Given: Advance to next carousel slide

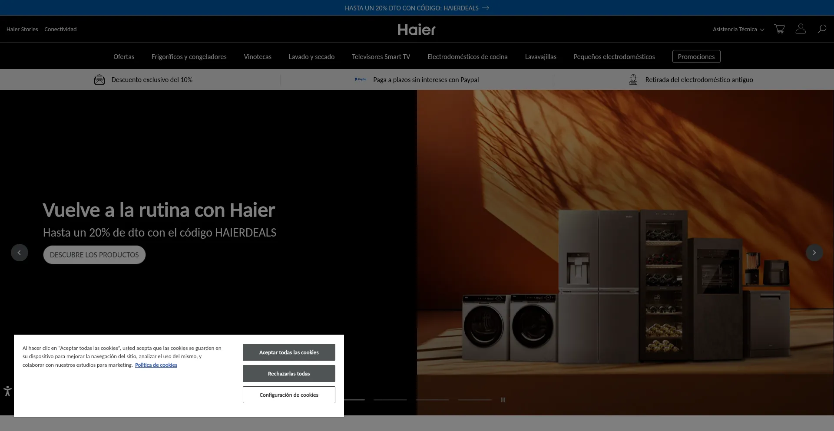Looking at the screenshot, I should pos(814,253).
